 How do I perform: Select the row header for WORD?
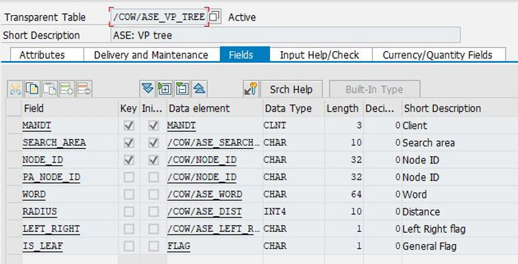point(14,194)
